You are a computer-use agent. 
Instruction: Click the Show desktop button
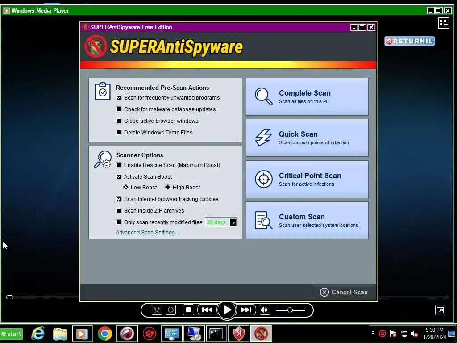tap(453, 334)
